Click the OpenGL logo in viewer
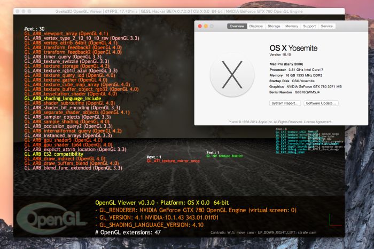Screen dimensions: 374x249 [x=51, y=218]
